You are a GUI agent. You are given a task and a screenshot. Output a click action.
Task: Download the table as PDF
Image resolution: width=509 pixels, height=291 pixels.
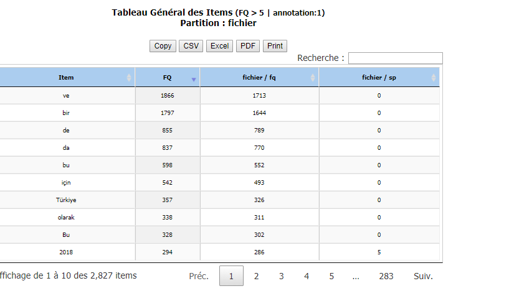248,46
